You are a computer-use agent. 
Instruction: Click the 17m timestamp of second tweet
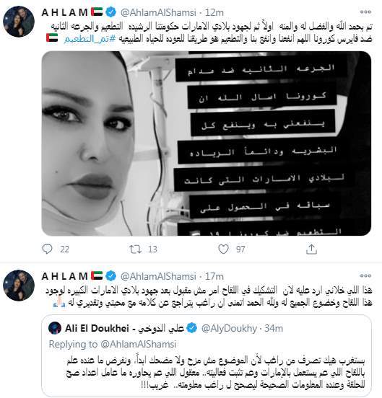click(214, 276)
